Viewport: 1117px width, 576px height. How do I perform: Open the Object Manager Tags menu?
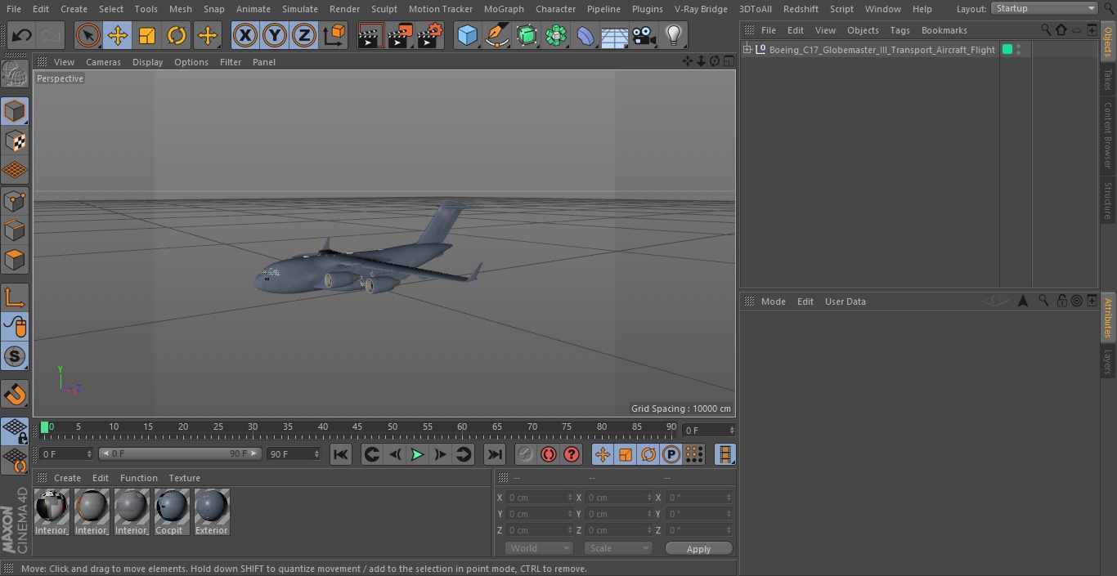click(899, 30)
